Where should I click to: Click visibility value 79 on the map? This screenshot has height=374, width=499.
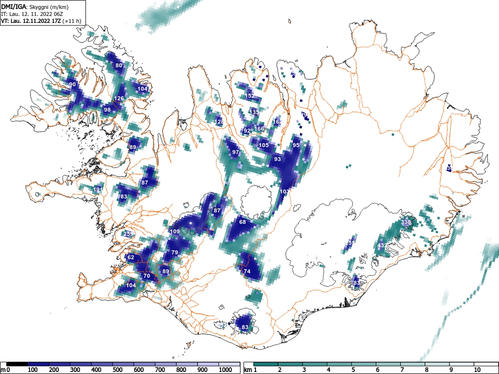click(x=174, y=252)
